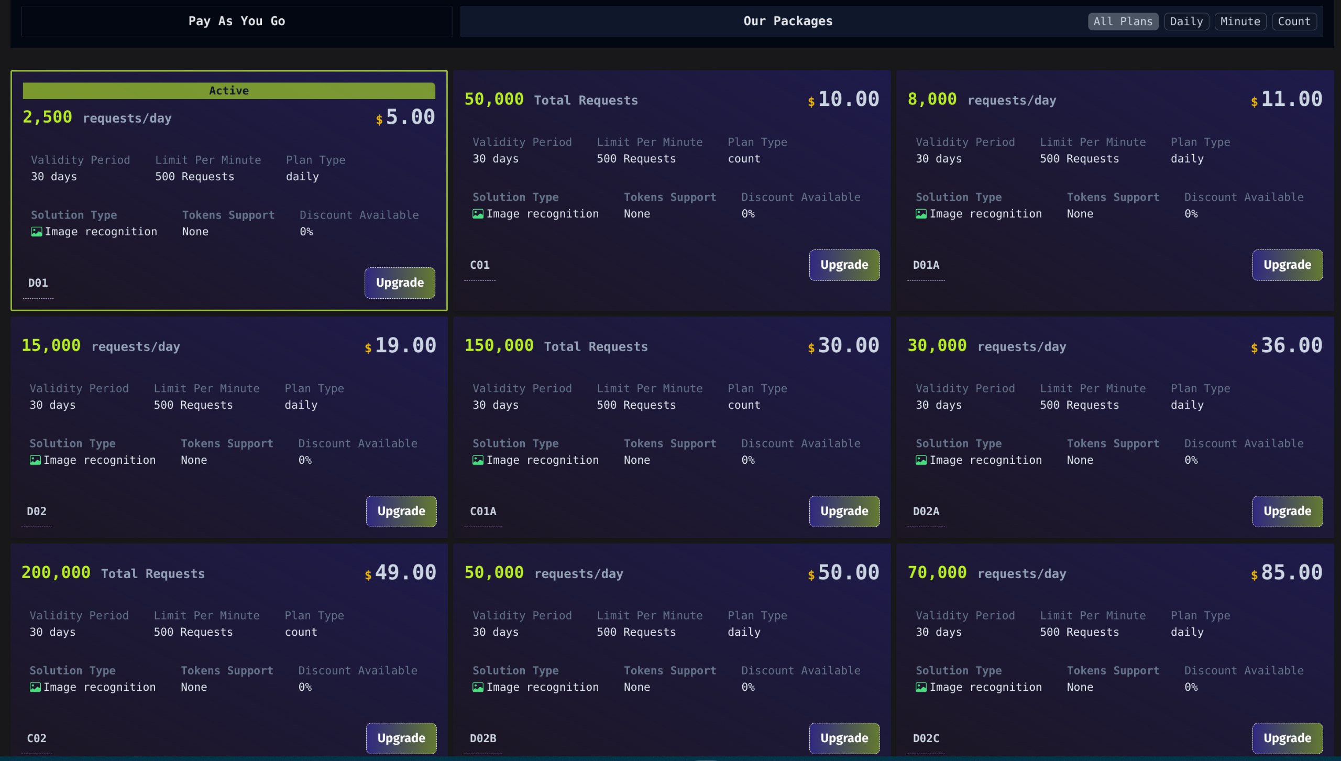Click the C01A plan code label
Screen dimensions: 1341x761
(483, 512)
